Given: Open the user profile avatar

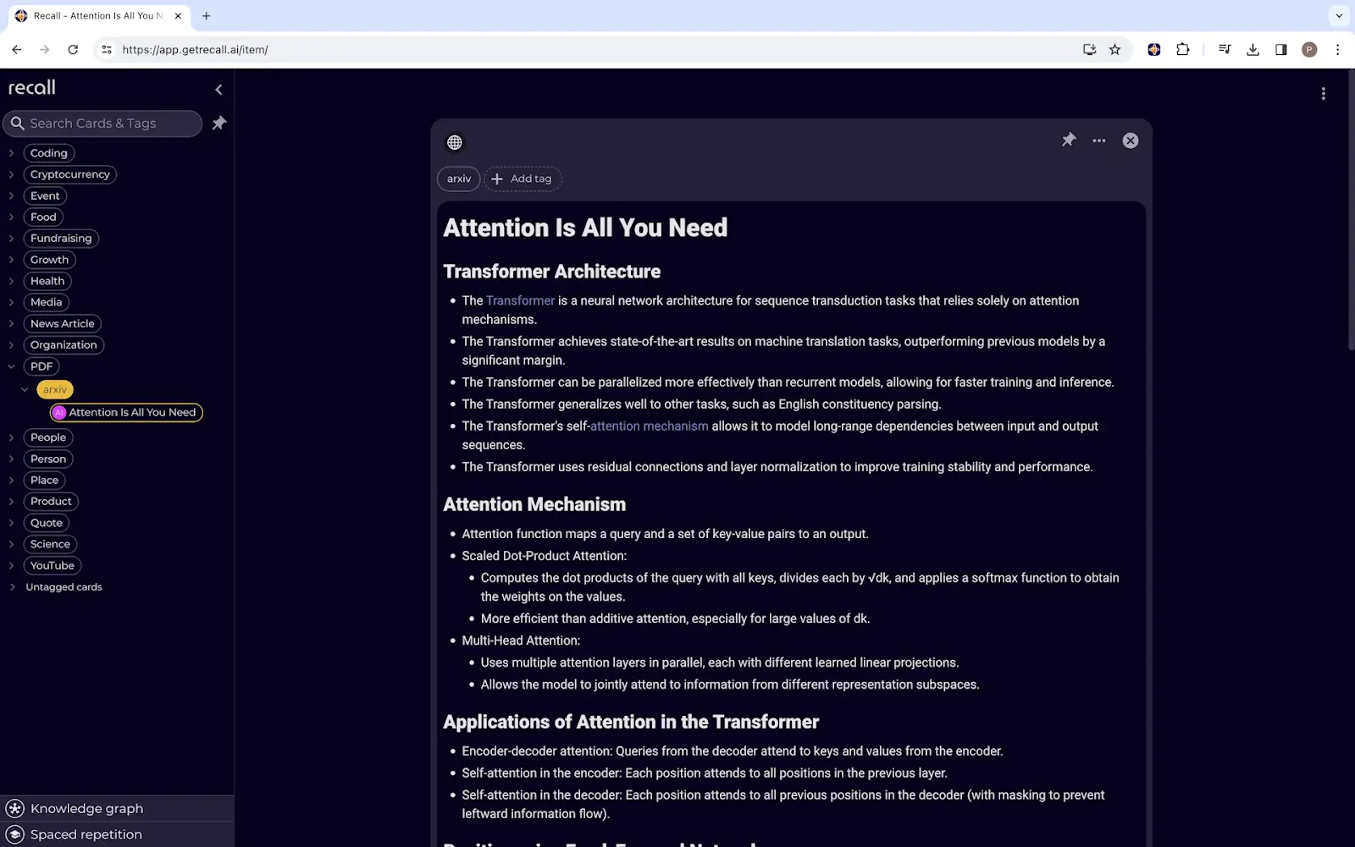Looking at the screenshot, I should 1309,50.
